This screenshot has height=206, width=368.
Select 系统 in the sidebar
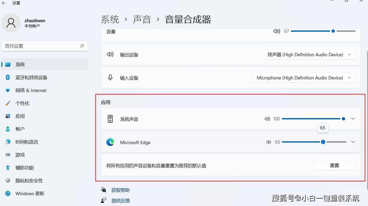[45, 64]
